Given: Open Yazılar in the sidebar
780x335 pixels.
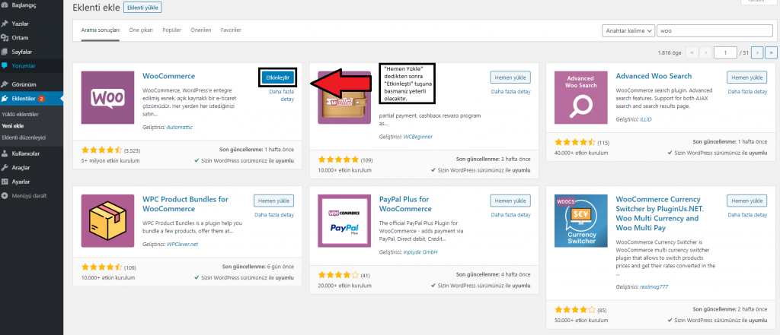Looking at the screenshot, I should pos(21,24).
